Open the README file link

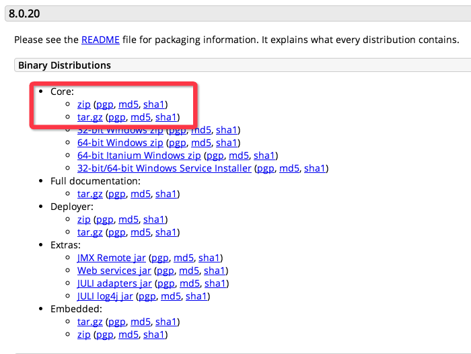tap(100, 40)
